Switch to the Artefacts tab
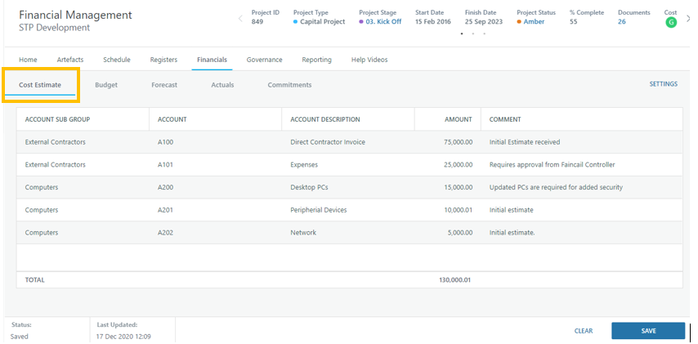The image size is (698, 344). tap(70, 60)
